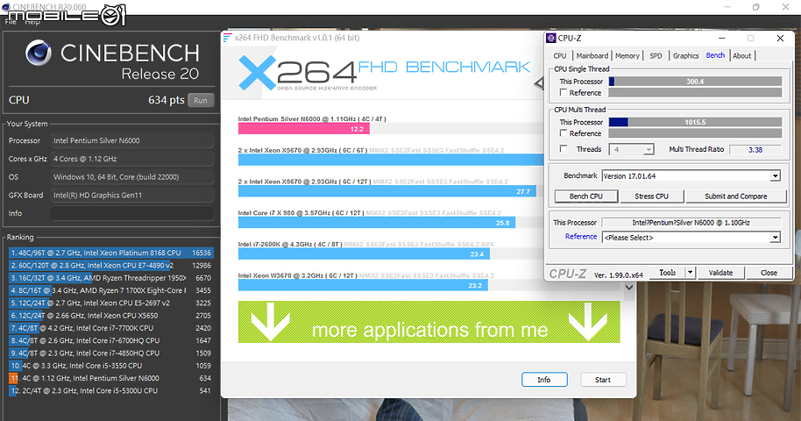Click the Intel i7-2600K 23.4 result bar
Screen dimensions: 801x421
click(x=364, y=253)
